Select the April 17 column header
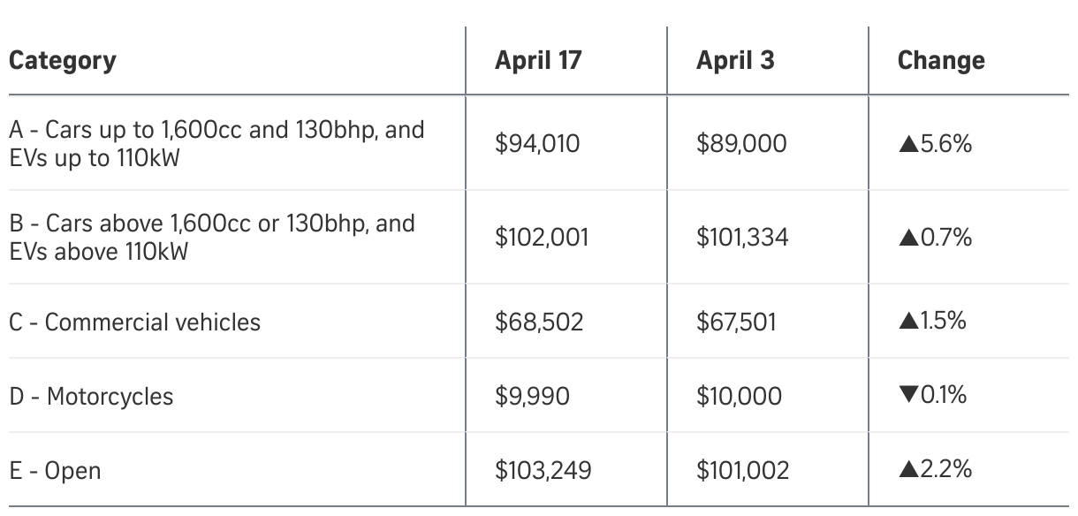The width and height of the screenshot is (1078, 516). click(538, 60)
